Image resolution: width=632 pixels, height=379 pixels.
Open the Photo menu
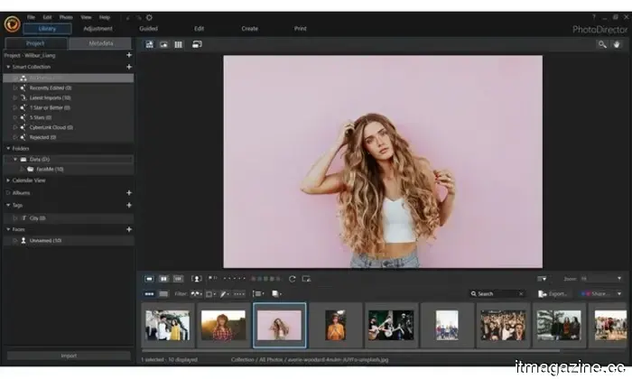point(66,17)
